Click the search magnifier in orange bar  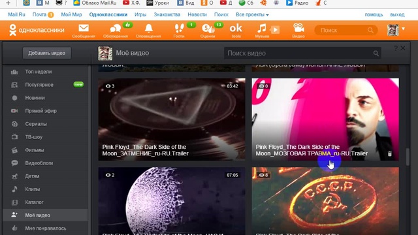(370, 30)
